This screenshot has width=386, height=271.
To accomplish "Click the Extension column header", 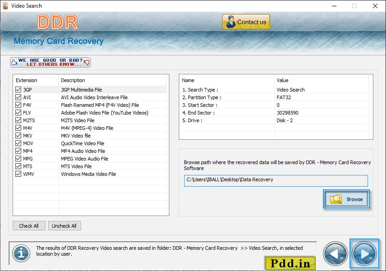I will tap(36, 80).
